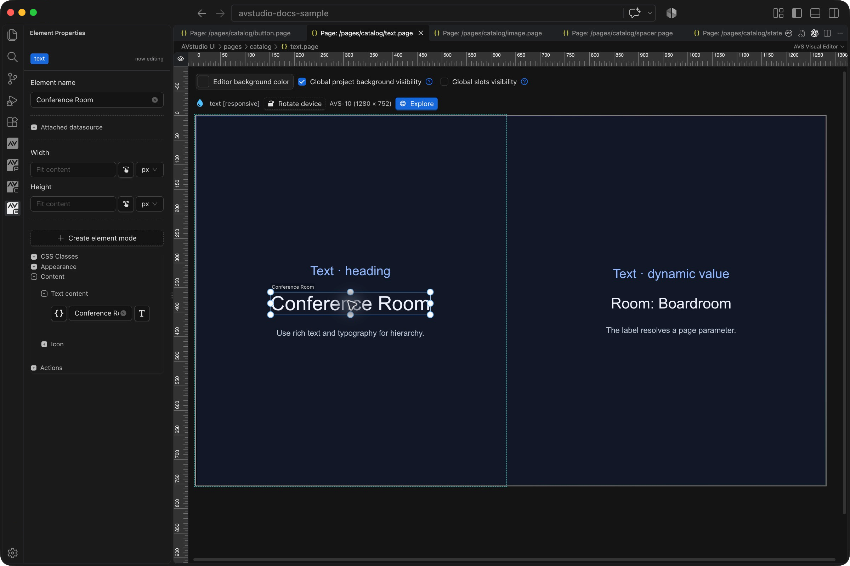Click the curly braces binding button for text content

(59, 313)
